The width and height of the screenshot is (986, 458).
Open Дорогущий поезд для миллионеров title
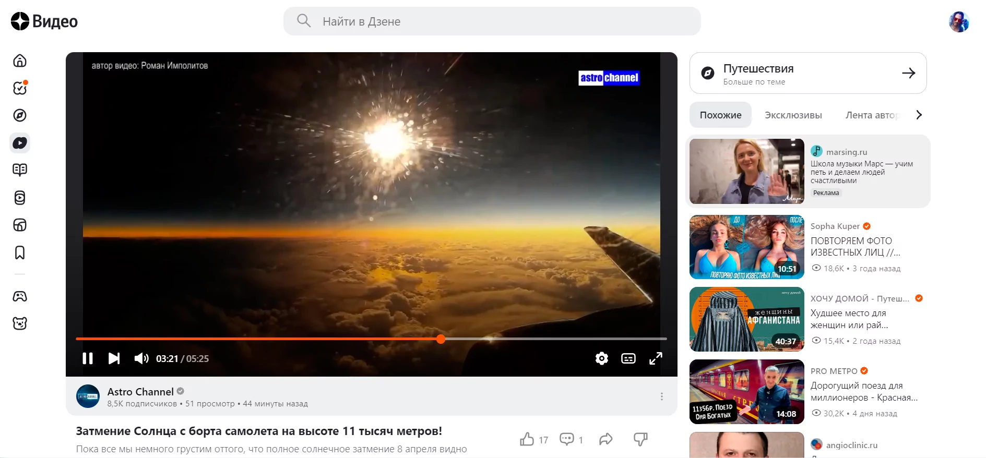tap(864, 392)
